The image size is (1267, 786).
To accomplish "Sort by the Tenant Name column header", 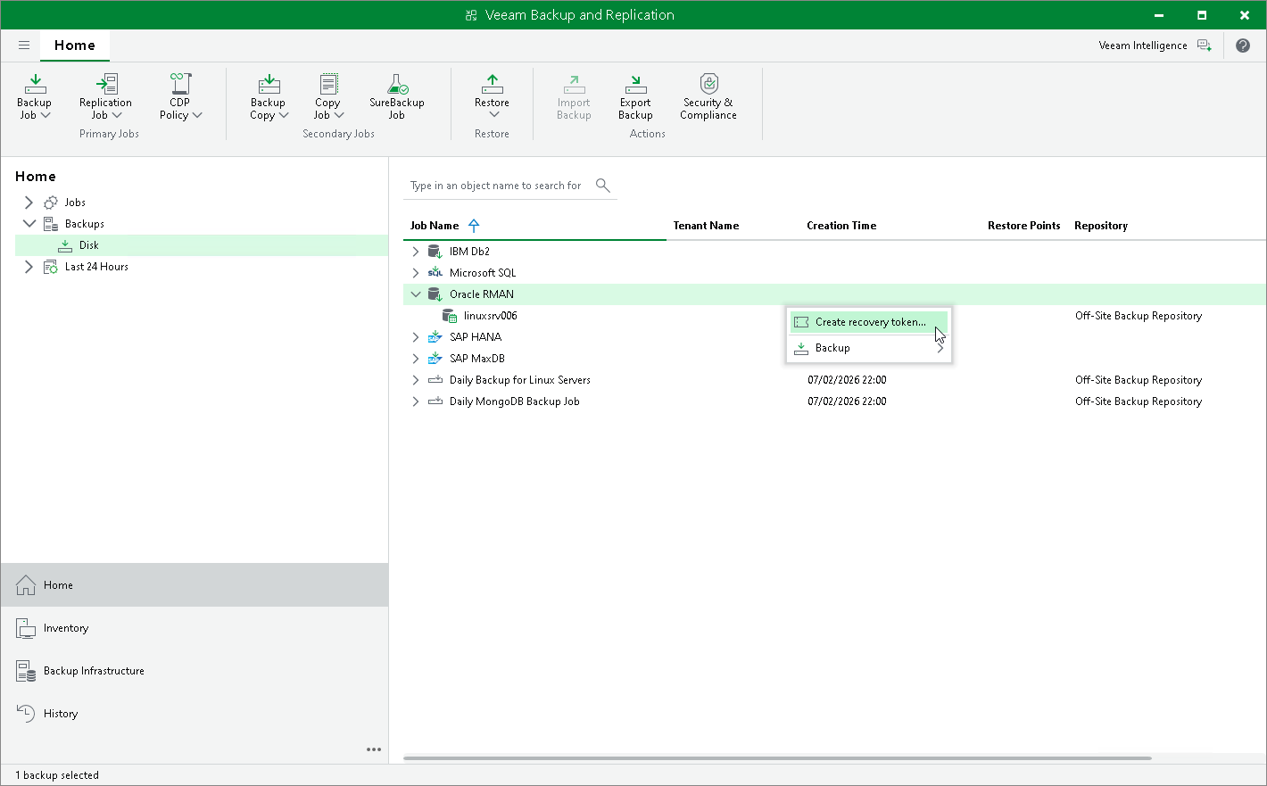I will [x=706, y=226].
